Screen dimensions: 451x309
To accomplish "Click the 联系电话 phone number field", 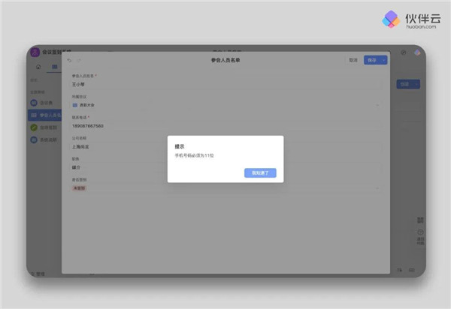I will [x=225, y=126].
